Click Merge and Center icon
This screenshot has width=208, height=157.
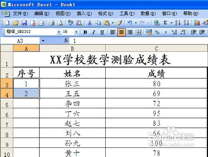138,32
